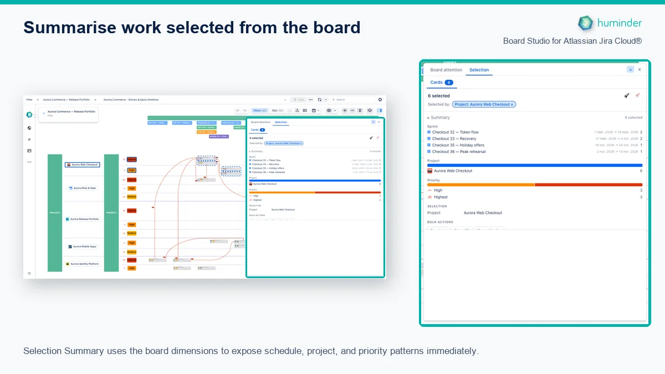This screenshot has width=665, height=374.
Task: Click the Aurora Web Checkout project card on board
Action: [83, 165]
